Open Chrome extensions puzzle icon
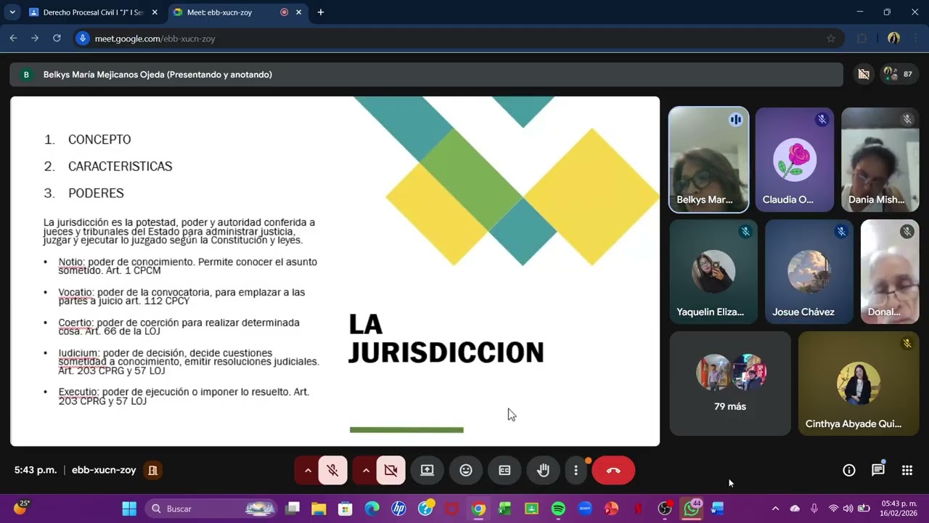 point(862,38)
